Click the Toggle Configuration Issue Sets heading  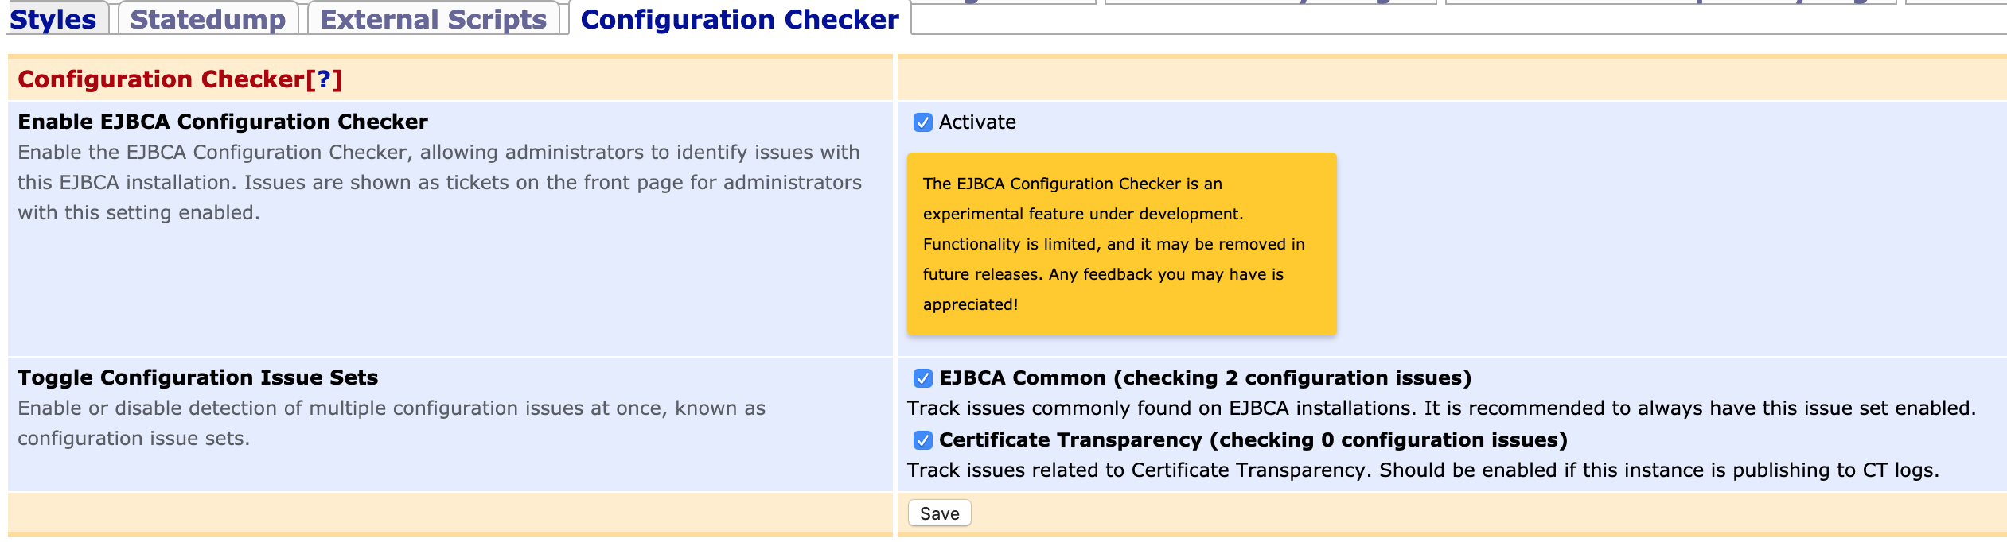click(196, 377)
